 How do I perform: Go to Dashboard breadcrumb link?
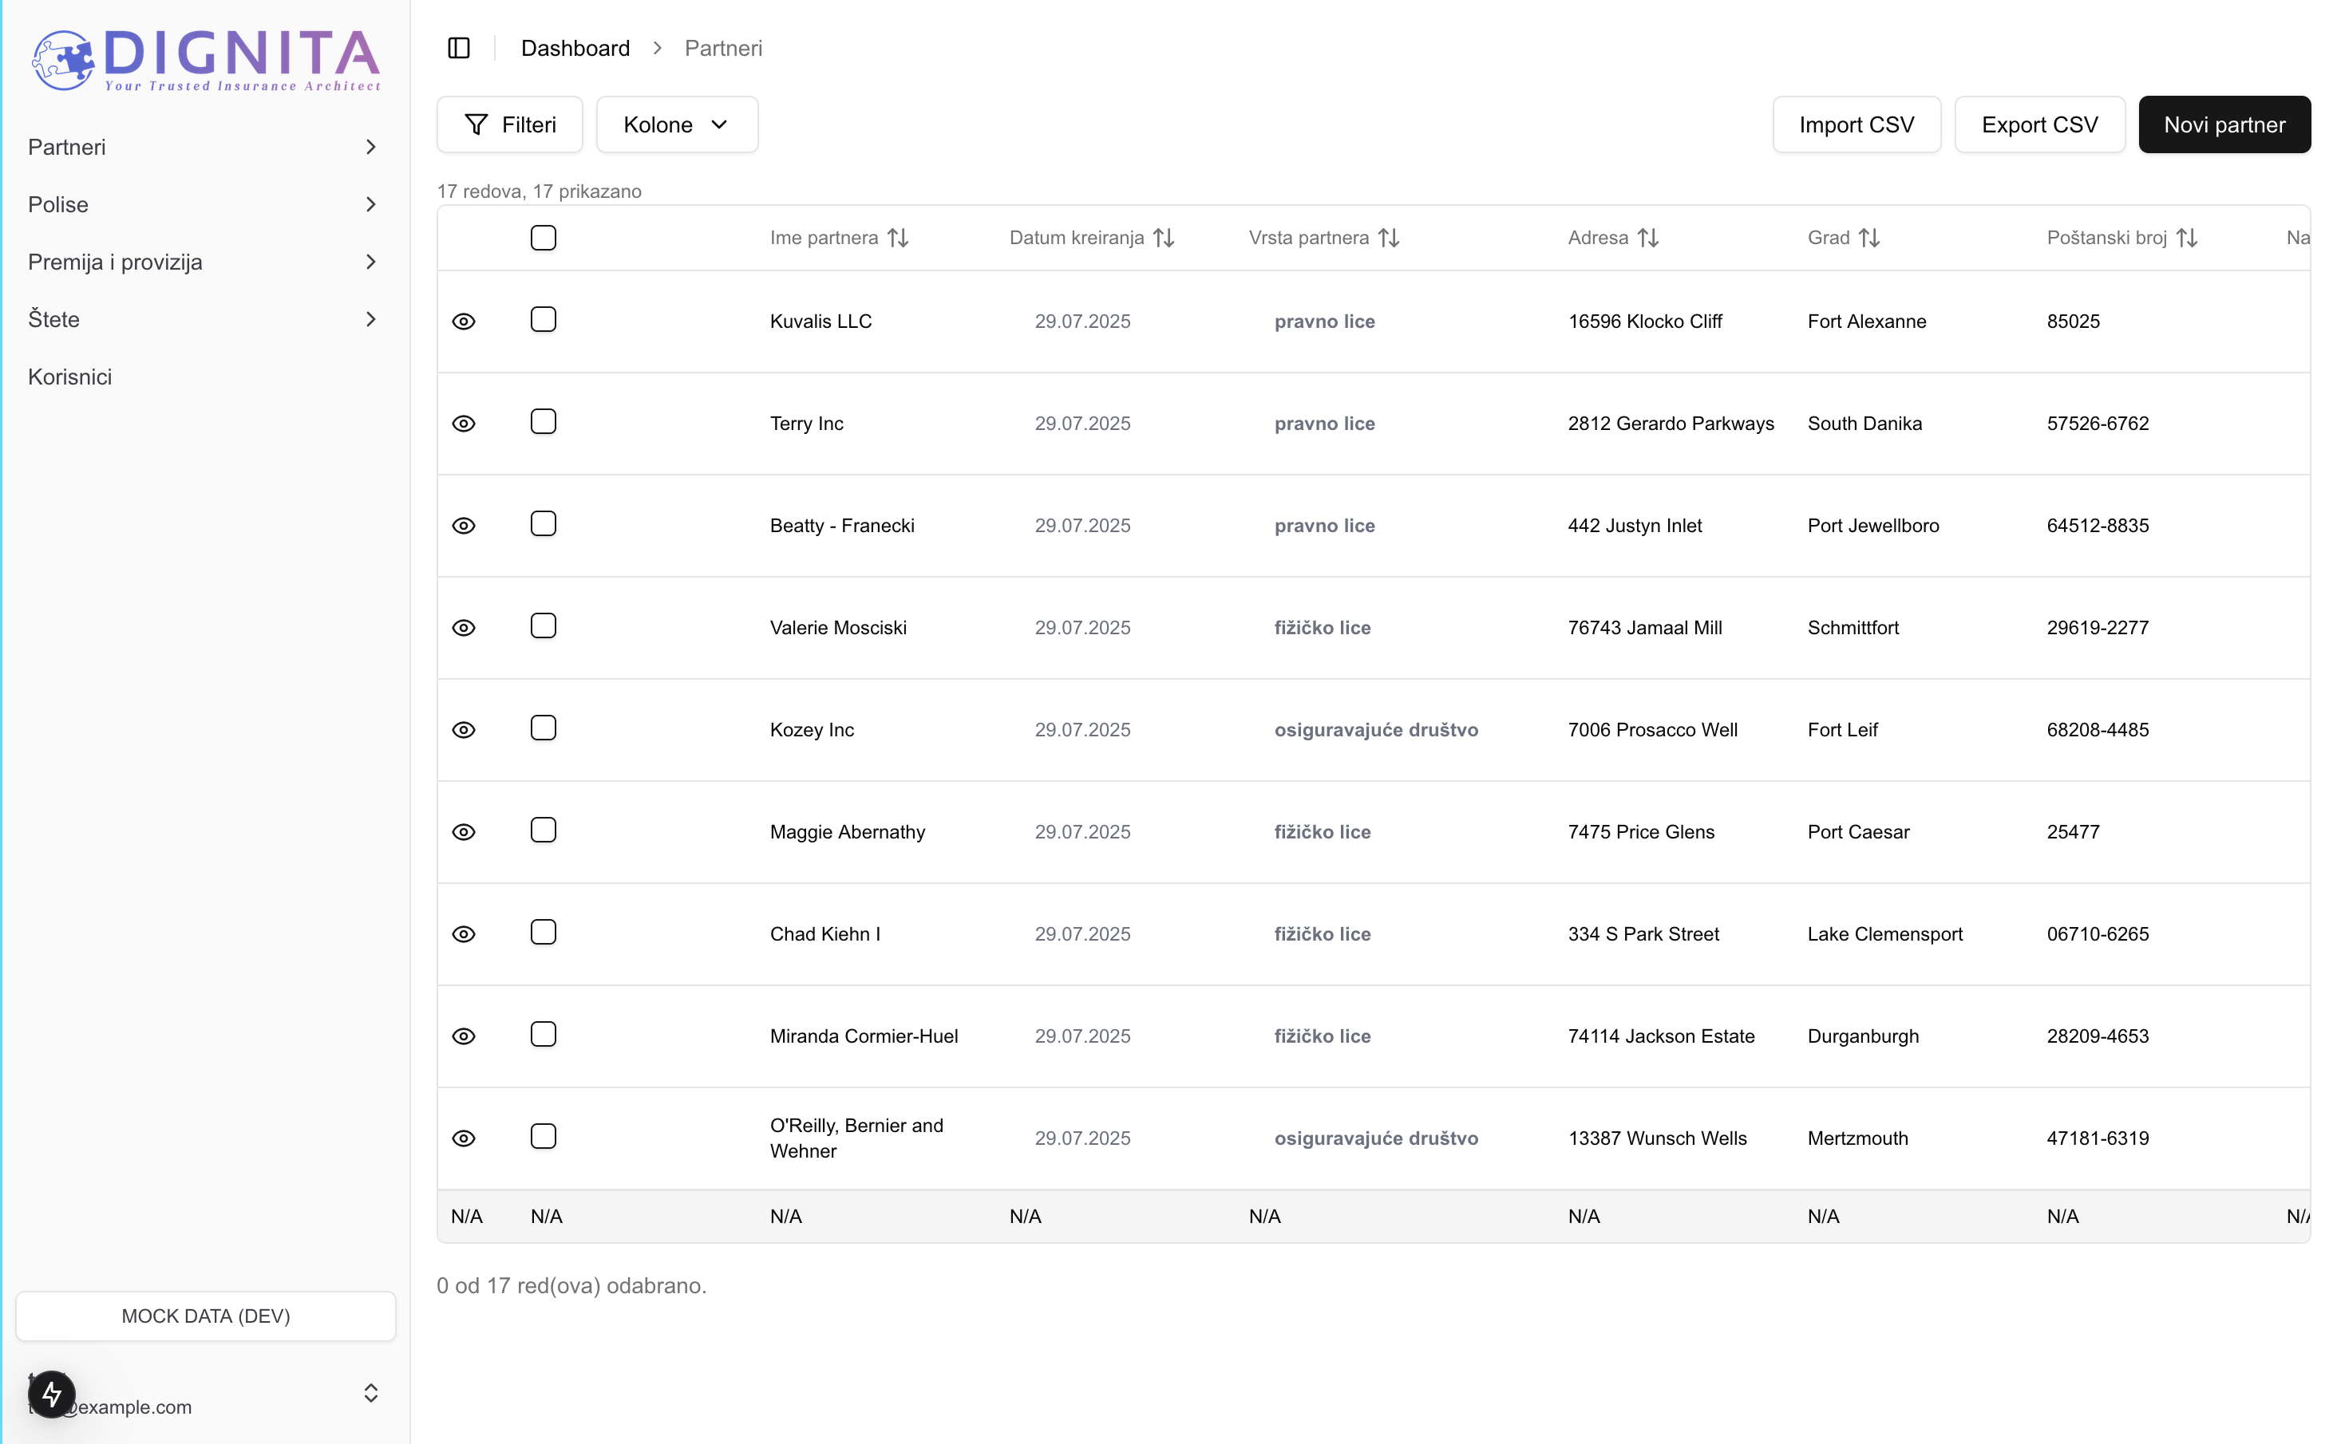point(575,48)
